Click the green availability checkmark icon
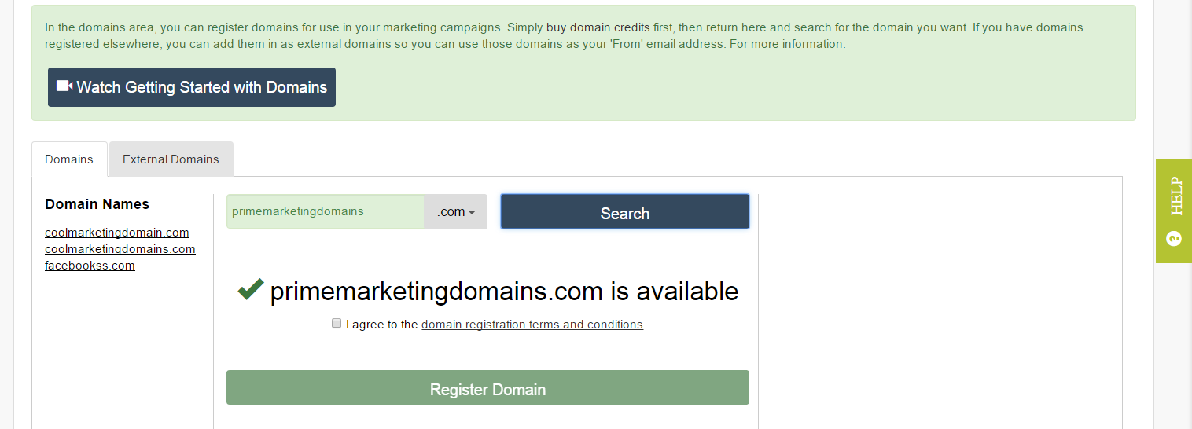 coord(250,290)
